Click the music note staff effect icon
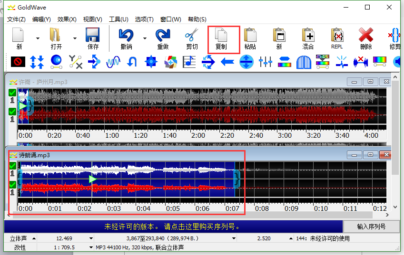The width and height of the screenshot is (404, 255). click(189, 62)
